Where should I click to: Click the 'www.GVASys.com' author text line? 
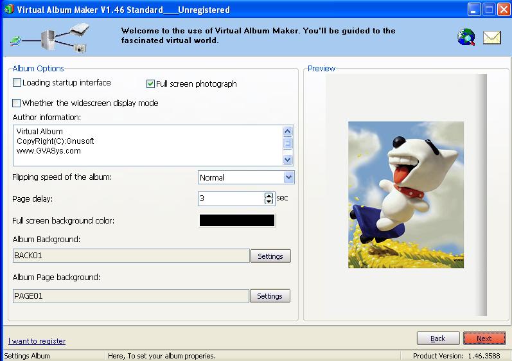(x=49, y=151)
